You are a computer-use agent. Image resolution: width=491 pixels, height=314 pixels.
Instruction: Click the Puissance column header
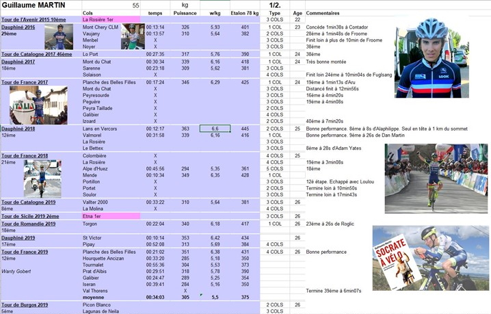(185, 13)
